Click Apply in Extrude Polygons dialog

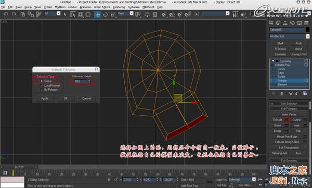pos(44,98)
